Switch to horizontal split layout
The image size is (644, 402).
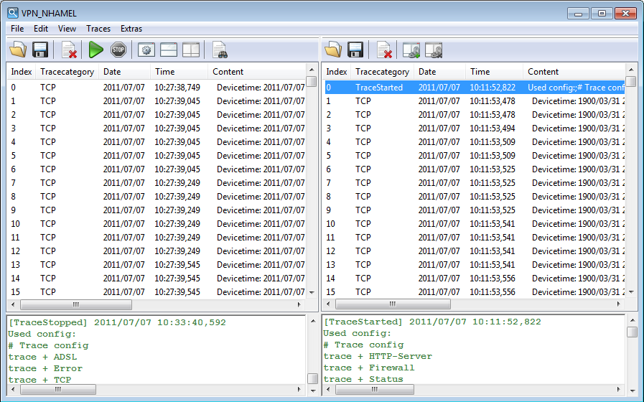pyautogui.click(x=169, y=50)
